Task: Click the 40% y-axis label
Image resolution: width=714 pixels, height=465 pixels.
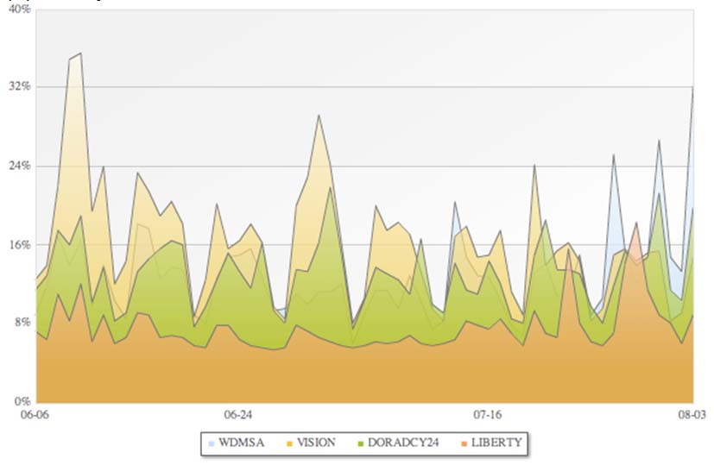Action: click(19, 9)
